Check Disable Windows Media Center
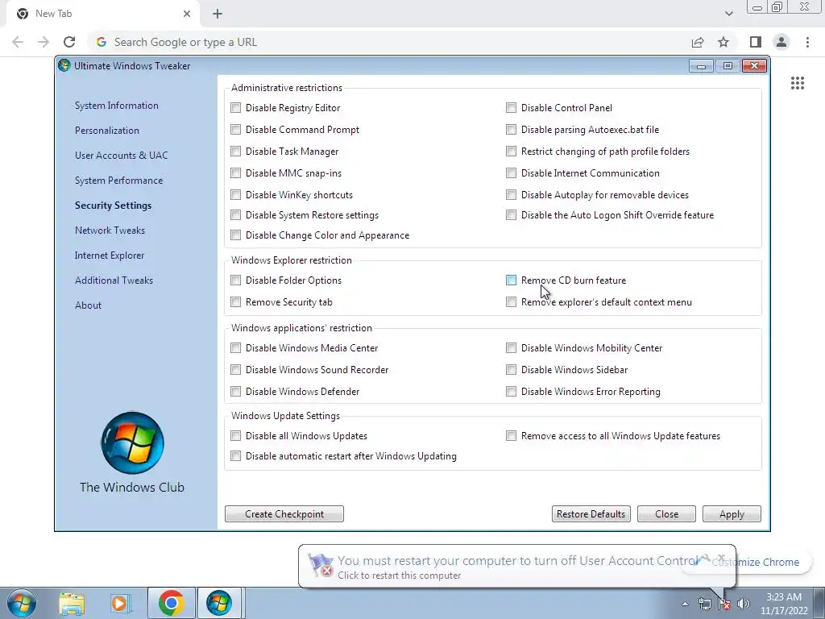825x619 pixels. [236, 348]
